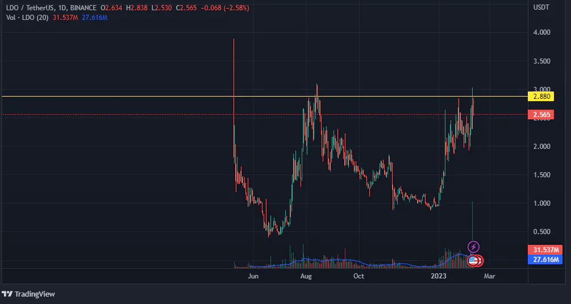Click the Oct date axis label

pyautogui.click(x=359, y=276)
